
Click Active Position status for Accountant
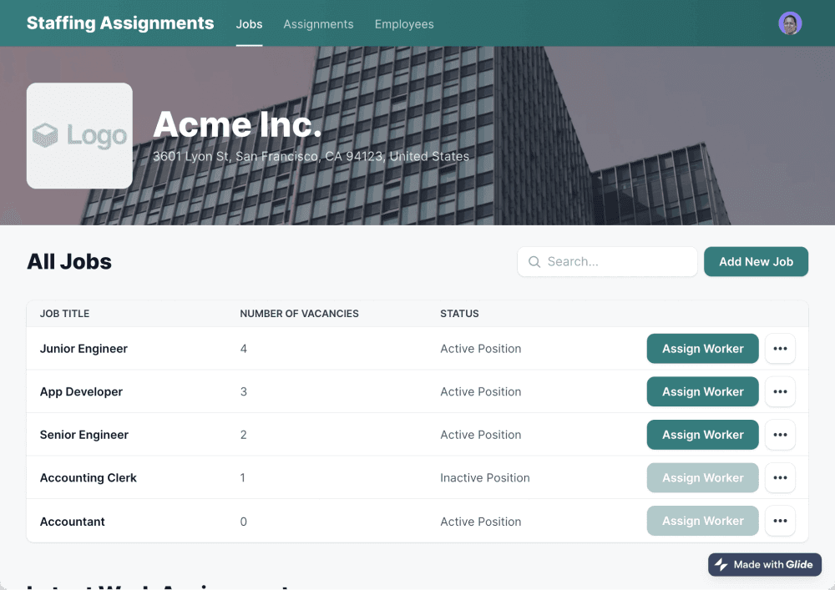click(480, 522)
